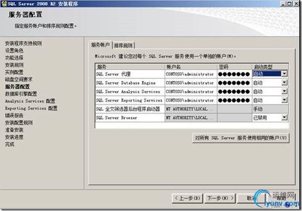The width and height of the screenshot is (302, 211).
Task: Click password field for SQL Server Reporting Services
Action: [234, 100]
